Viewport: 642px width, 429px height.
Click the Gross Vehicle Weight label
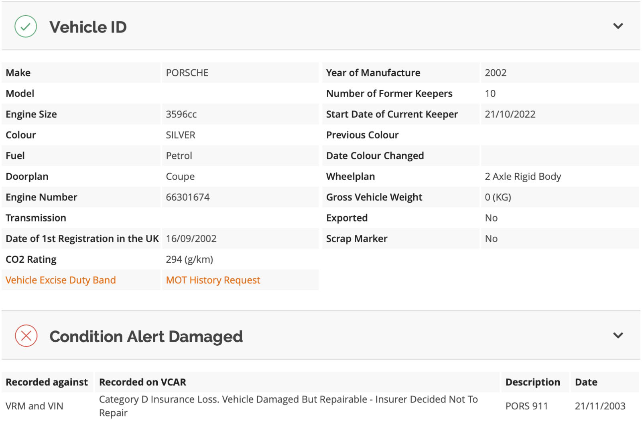point(374,197)
